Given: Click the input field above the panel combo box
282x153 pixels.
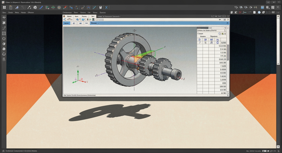Looking at the screenshot, I should (217, 28).
